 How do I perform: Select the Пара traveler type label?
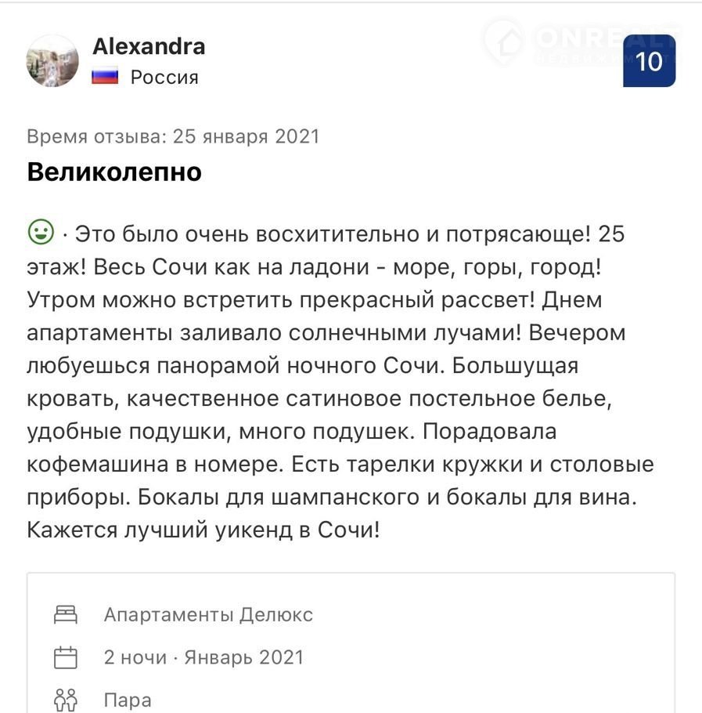tap(128, 699)
